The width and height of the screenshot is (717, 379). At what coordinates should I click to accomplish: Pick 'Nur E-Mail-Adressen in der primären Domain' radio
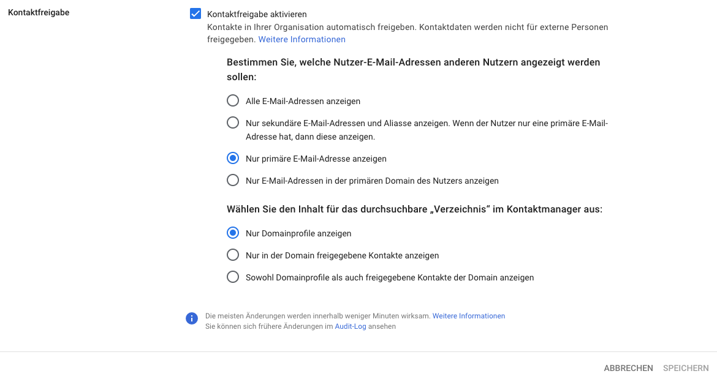pos(233,180)
